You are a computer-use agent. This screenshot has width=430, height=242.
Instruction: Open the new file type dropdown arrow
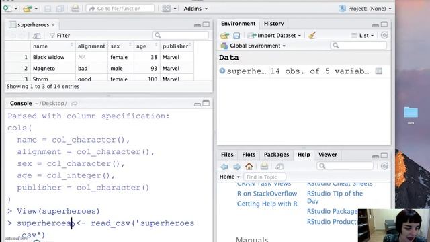click(x=15, y=9)
